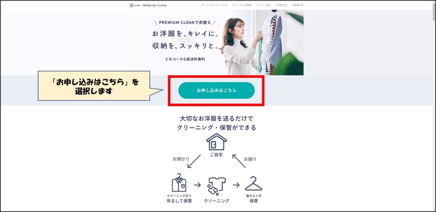Click the arrow on the apply button

pyautogui.click(x=250, y=90)
